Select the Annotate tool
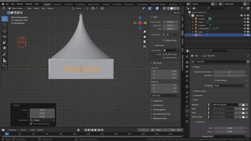Screen dimensions: 251x141 [5, 54]
